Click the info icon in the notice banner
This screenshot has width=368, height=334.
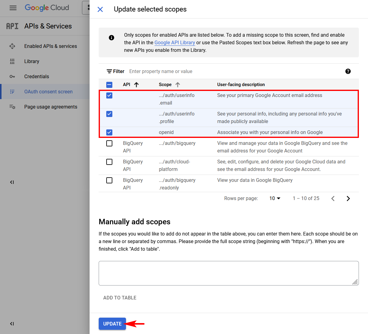click(111, 38)
